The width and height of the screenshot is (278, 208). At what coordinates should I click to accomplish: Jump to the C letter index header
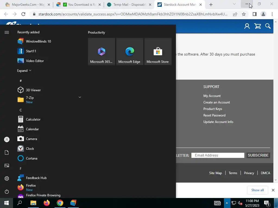point(21,110)
